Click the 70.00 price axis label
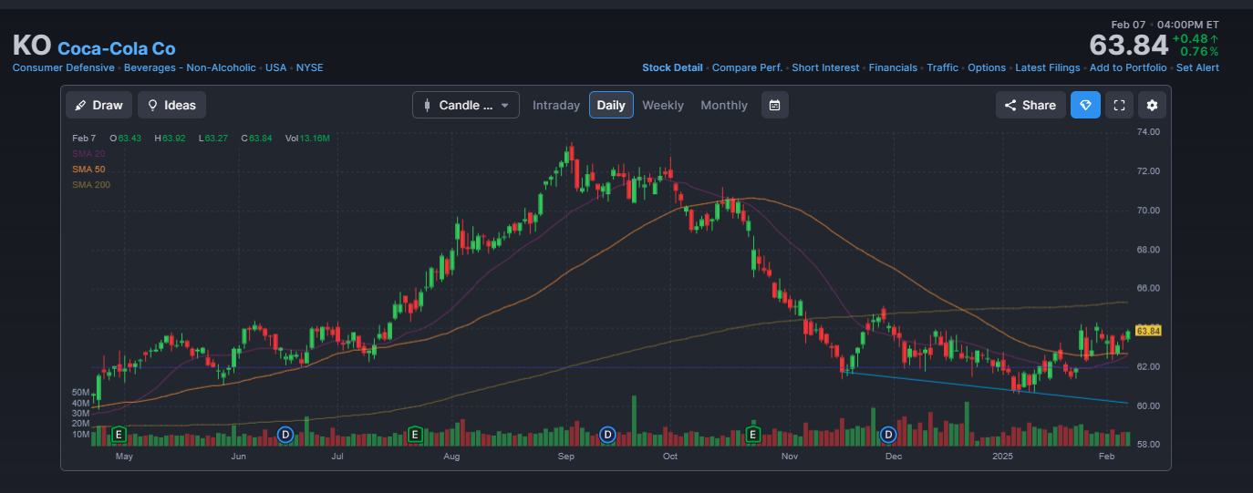 [1148, 211]
